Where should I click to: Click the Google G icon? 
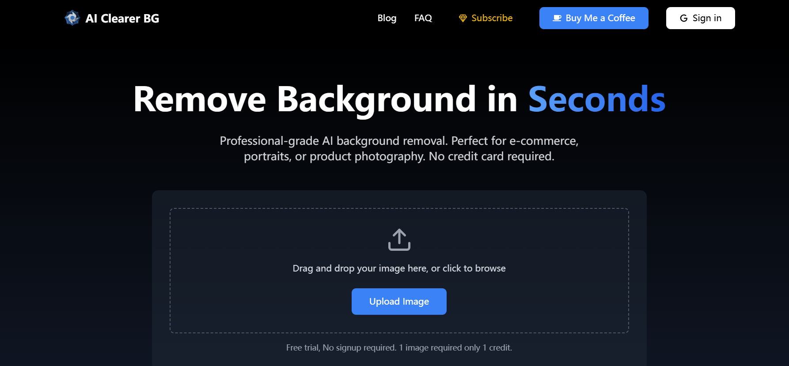click(684, 18)
